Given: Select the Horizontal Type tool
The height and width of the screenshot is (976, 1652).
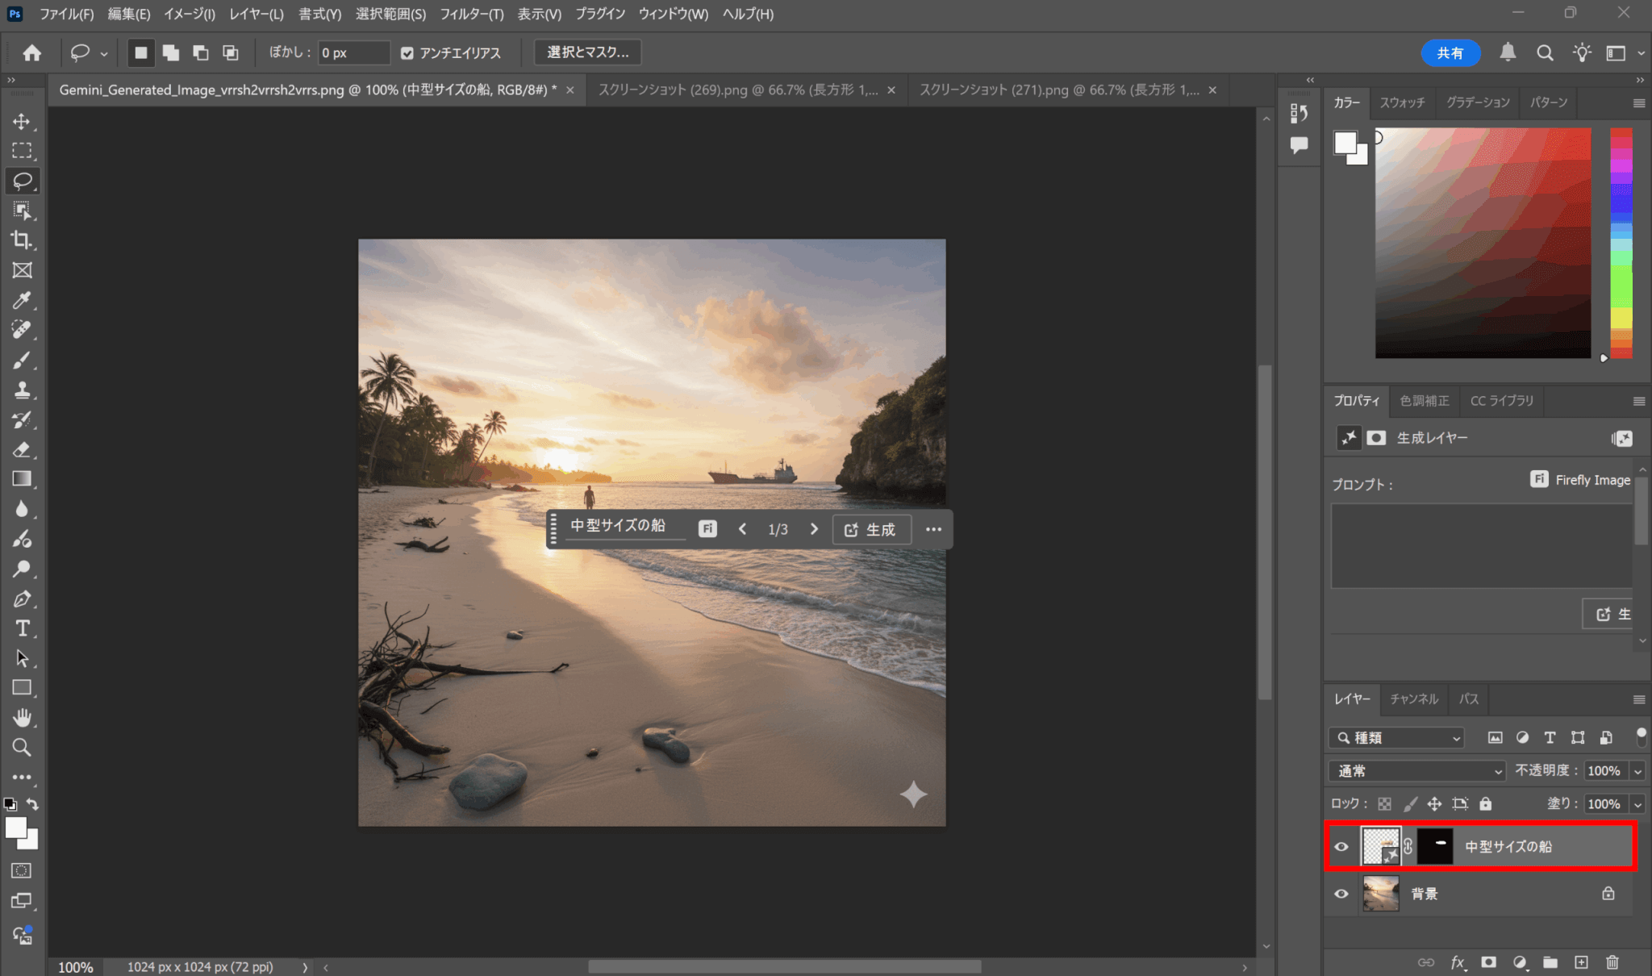Looking at the screenshot, I should 22,628.
